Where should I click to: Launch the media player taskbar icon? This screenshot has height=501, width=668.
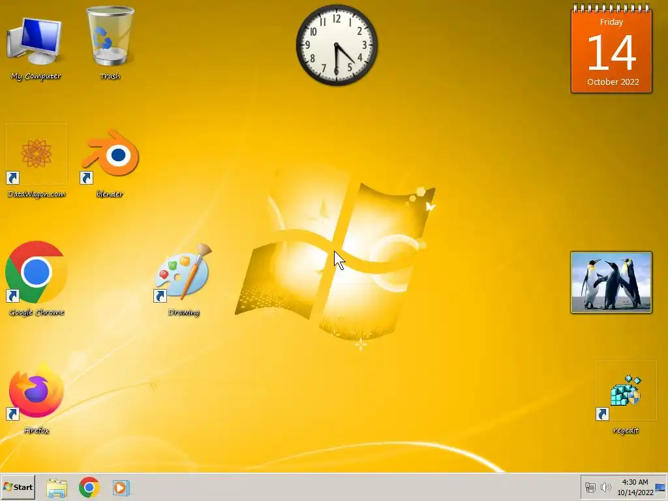click(x=121, y=488)
